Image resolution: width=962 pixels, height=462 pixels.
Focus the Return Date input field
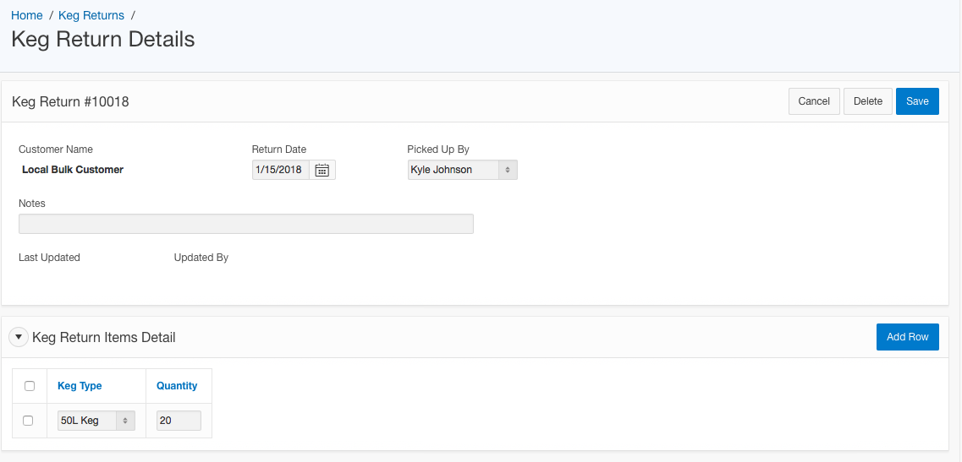[x=280, y=170]
